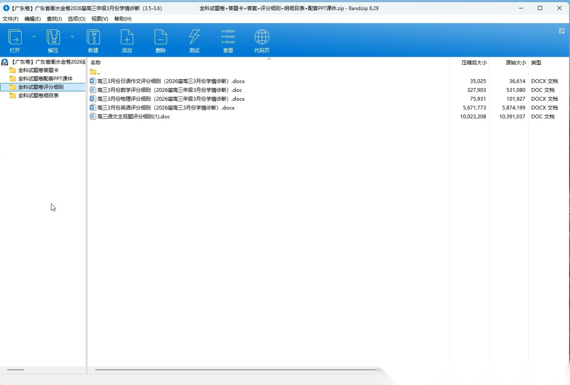570x385 pixels.
Task: Click the 新建 (New archive) icon
Action: pos(93,37)
